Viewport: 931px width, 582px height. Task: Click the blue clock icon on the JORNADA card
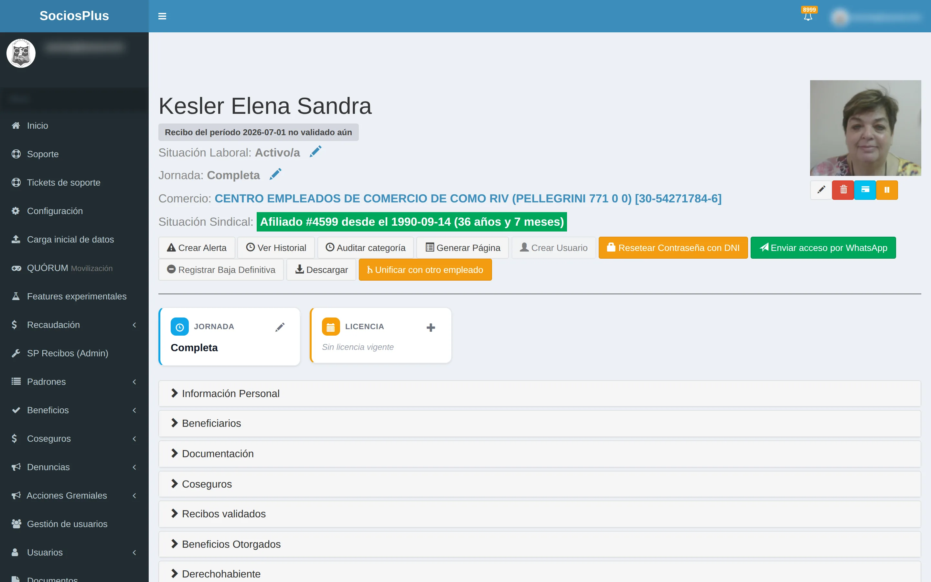click(180, 327)
